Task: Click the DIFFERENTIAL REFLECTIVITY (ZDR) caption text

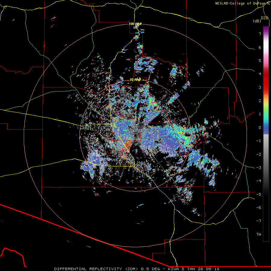Action: (97, 269)
